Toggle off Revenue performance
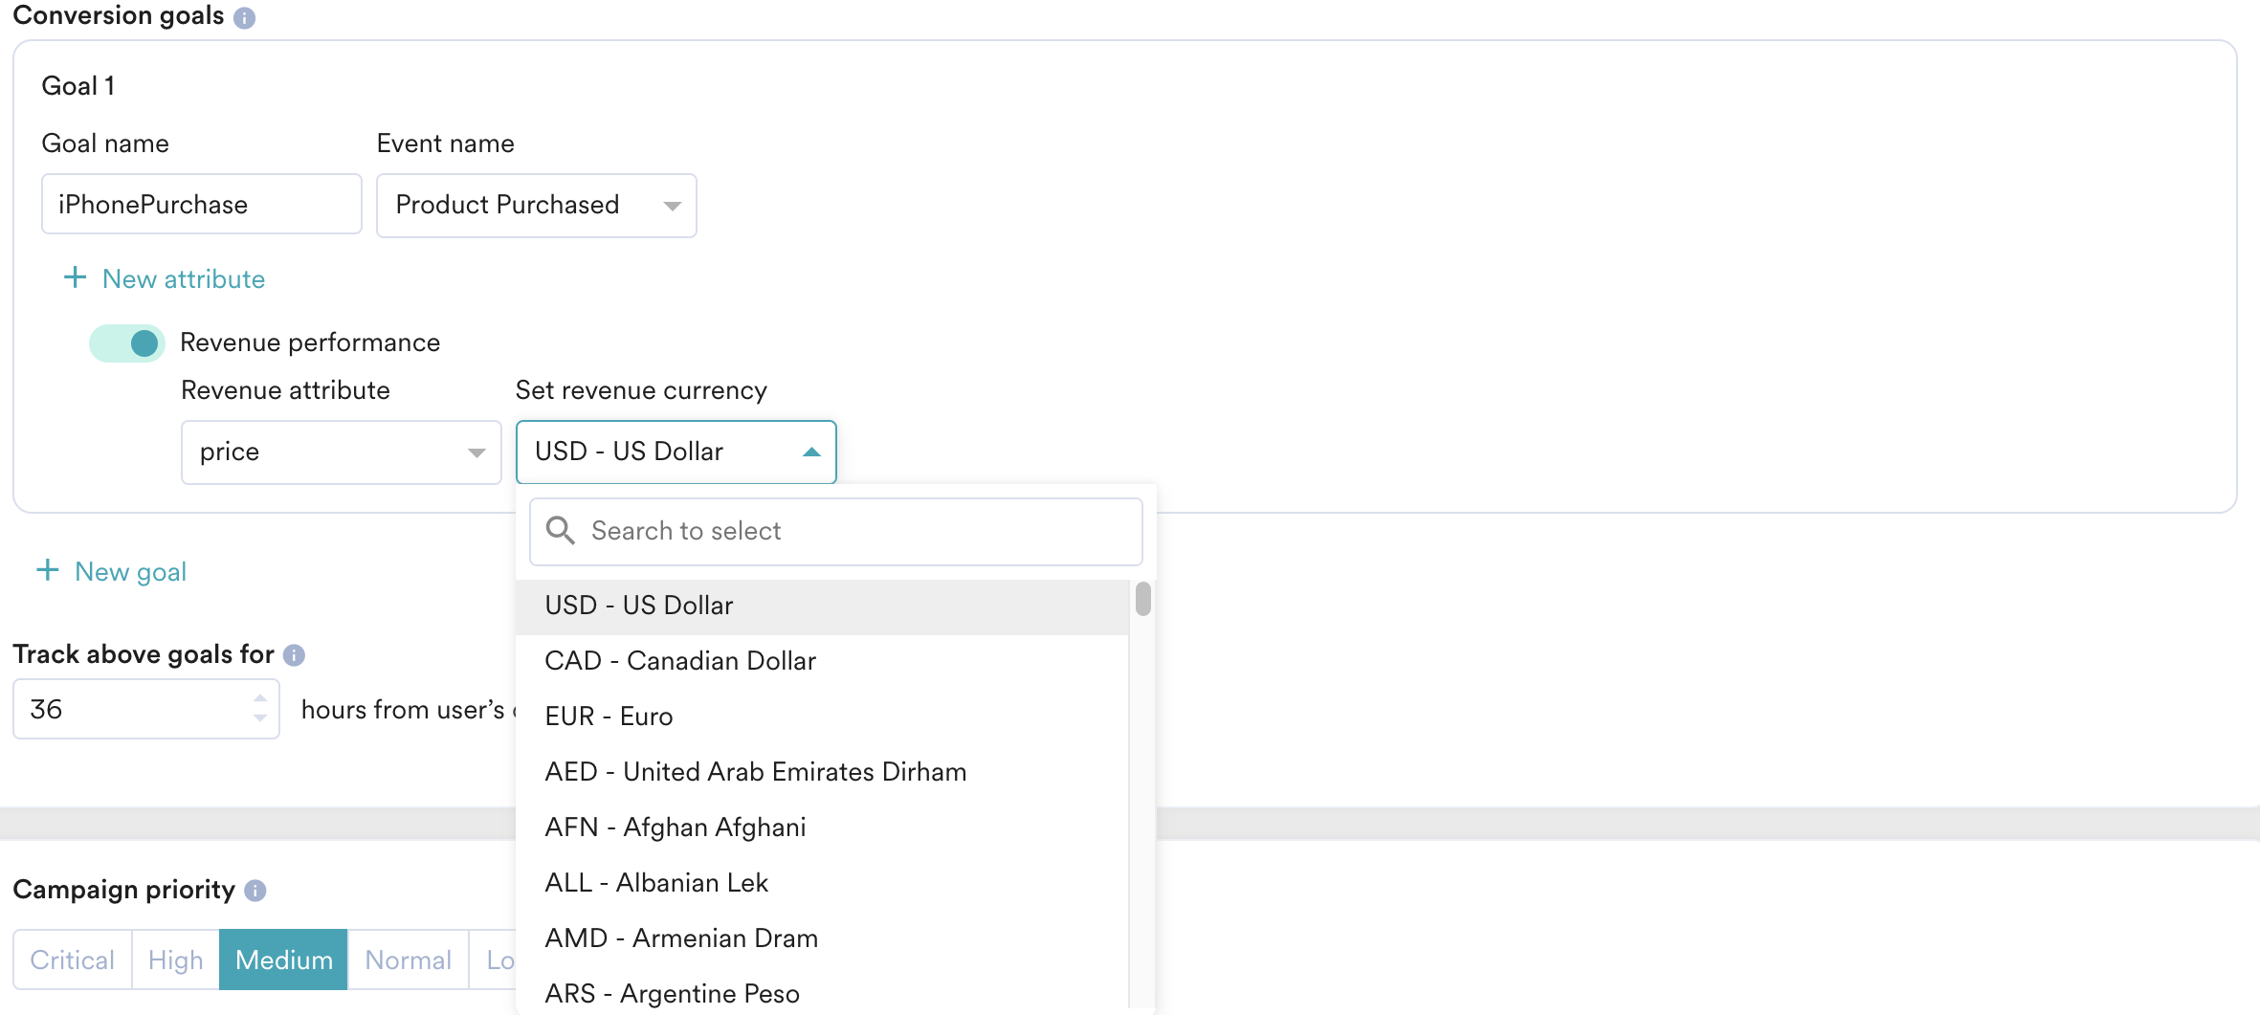 tap(126, 342)
